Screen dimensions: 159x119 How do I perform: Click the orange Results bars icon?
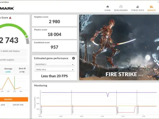point(152,7)
